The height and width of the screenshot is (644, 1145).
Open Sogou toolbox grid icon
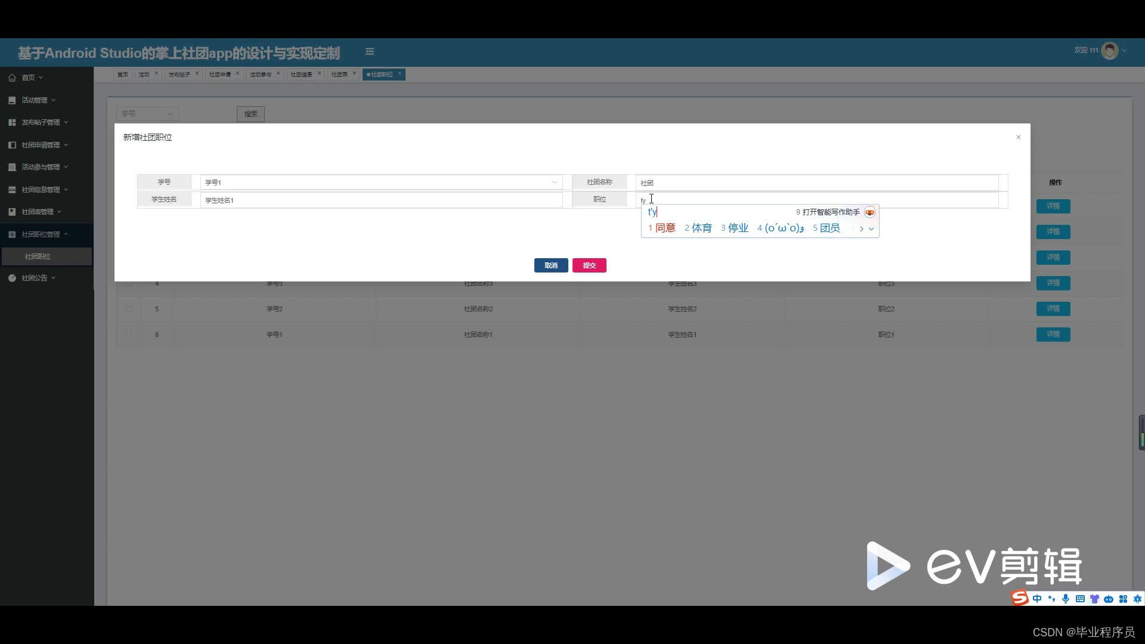[x=1123, y=599]
